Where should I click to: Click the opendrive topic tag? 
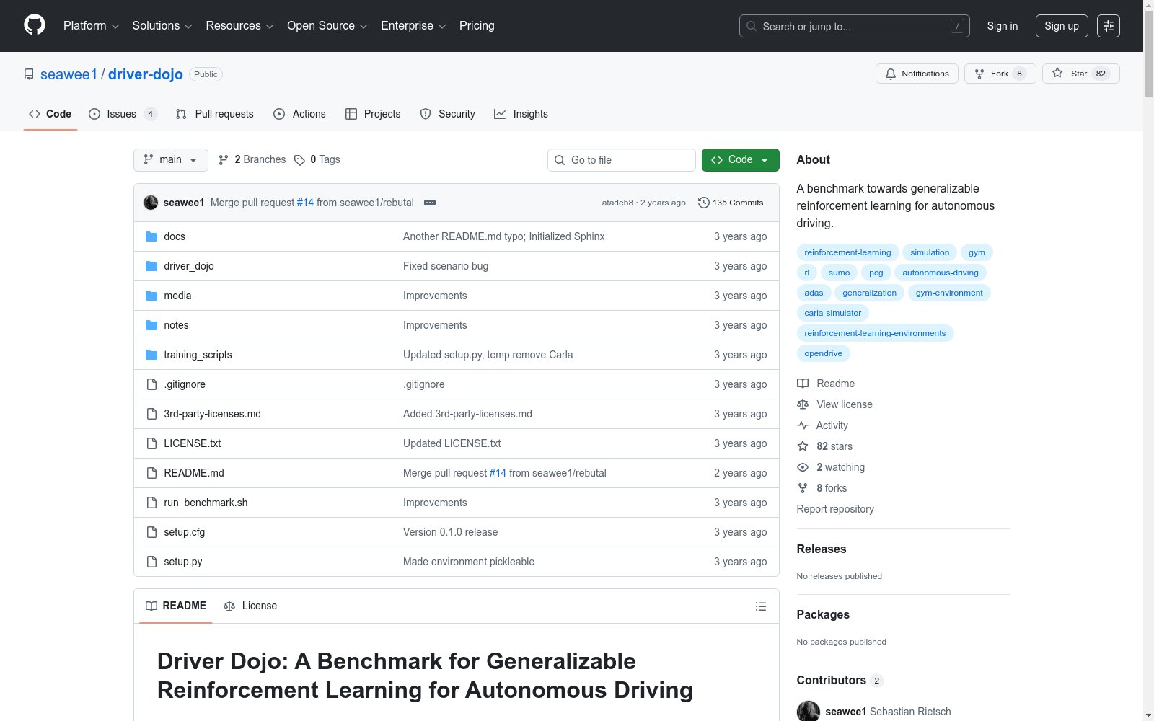click(823, 353)
